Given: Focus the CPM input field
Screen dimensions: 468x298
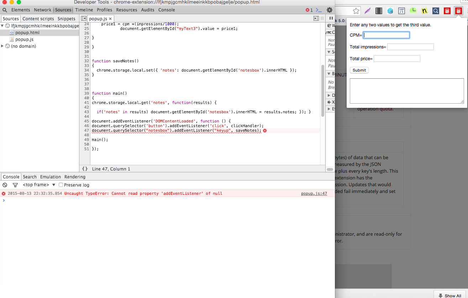Looking at the screenshot, I should click(387, 35).
